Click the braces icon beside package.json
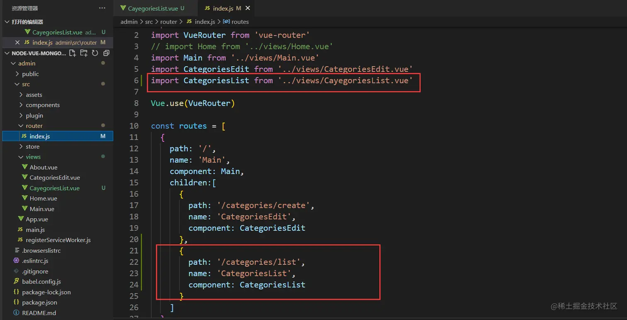This screenshot has height=320, width=627. (x=17, y=302)
